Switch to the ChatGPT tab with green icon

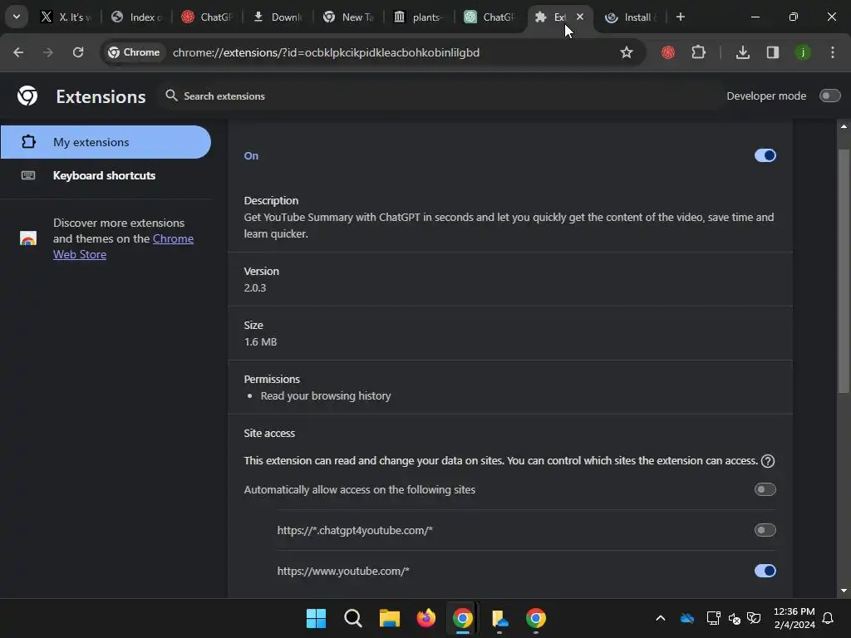[x=489, y=17]
